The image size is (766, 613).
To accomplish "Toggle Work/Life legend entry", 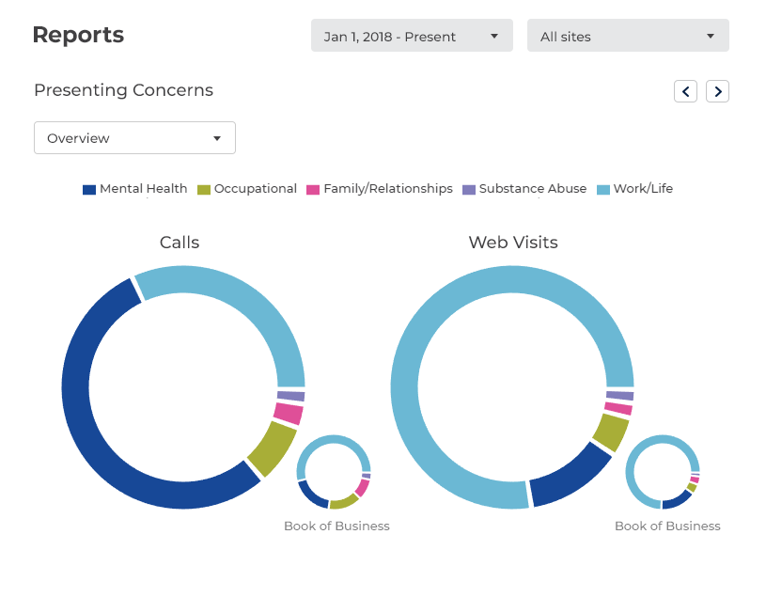I will click(x=635, y=189).
